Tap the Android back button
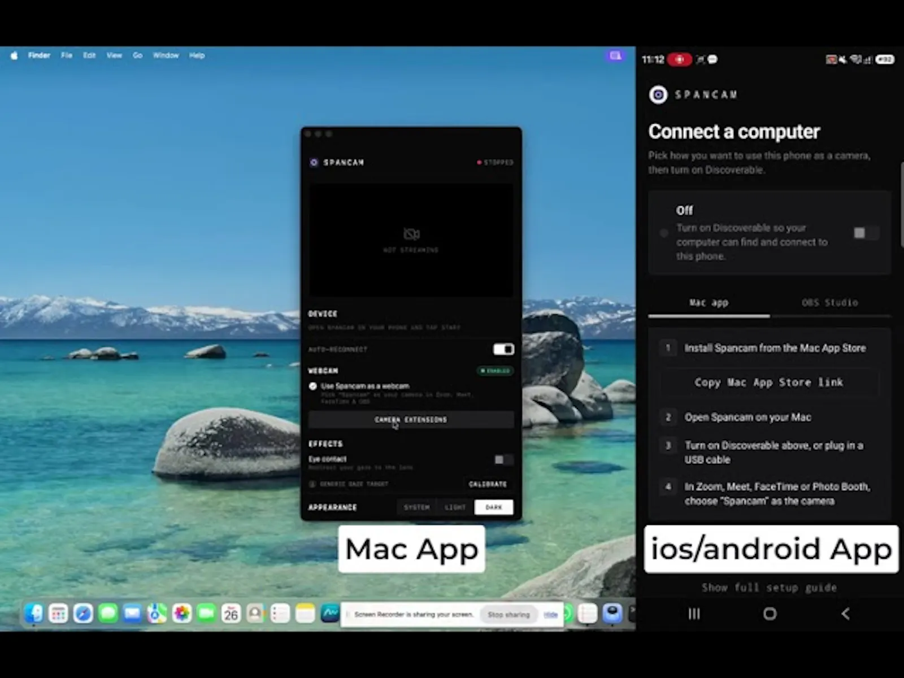Screen dimensions: 904x678 click(845, 614)
